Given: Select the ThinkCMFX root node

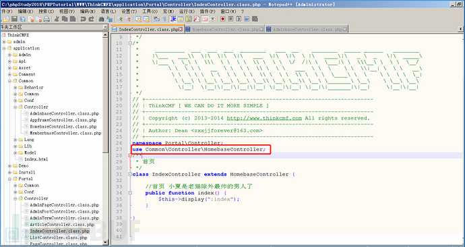Looking at the screenshot, I should (18, 35).
